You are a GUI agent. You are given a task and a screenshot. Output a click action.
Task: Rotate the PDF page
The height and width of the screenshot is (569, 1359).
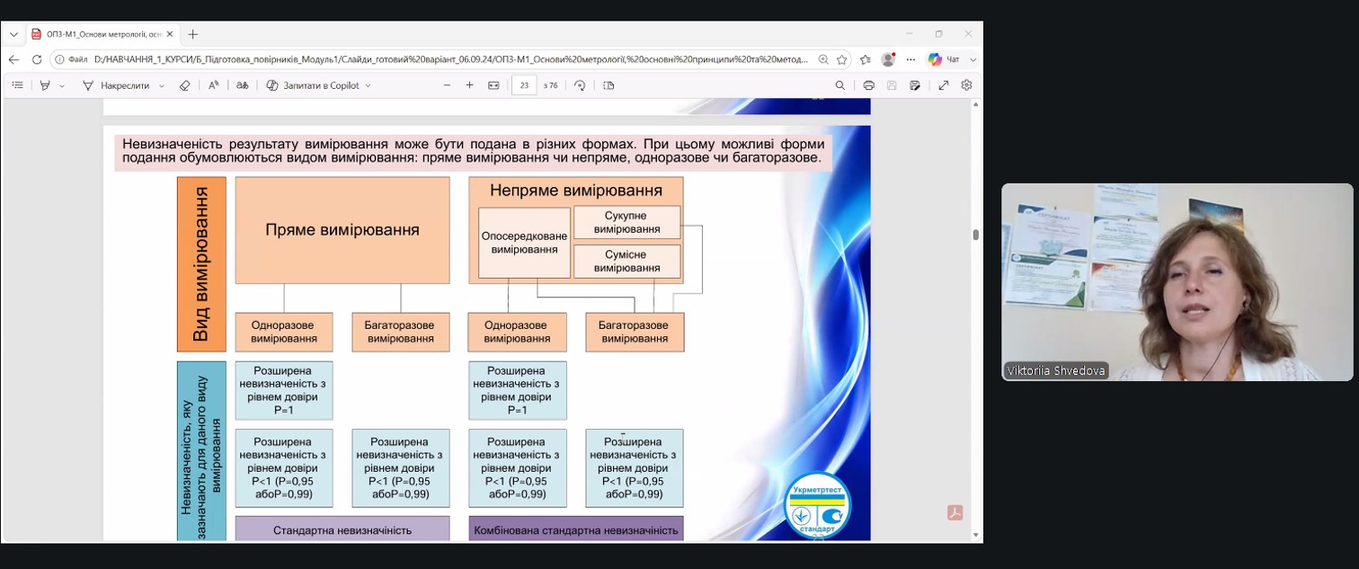pyautogui.click(x=580, y=85)
